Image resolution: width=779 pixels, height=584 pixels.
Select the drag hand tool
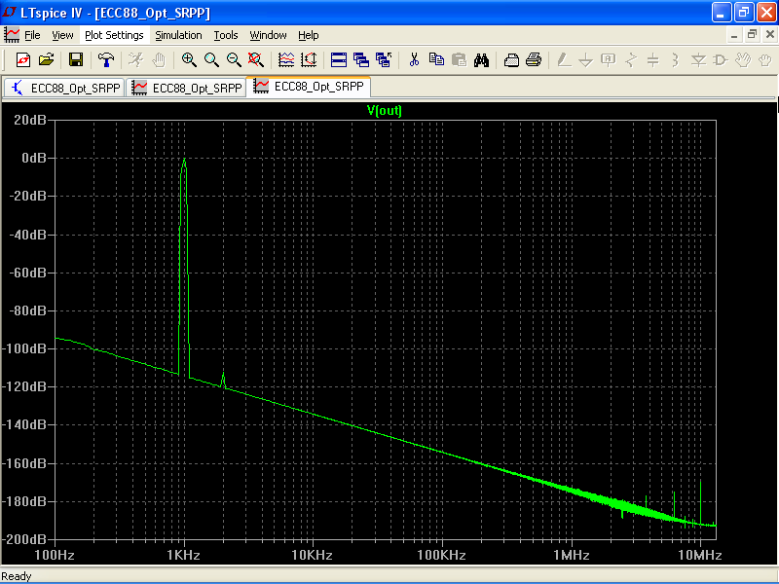coord(765,60)
